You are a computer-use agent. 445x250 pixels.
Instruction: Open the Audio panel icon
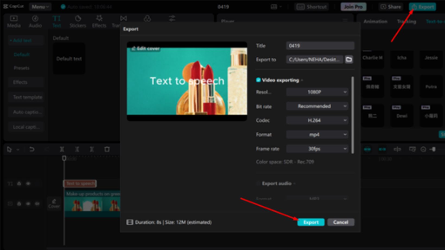(35, 21)
